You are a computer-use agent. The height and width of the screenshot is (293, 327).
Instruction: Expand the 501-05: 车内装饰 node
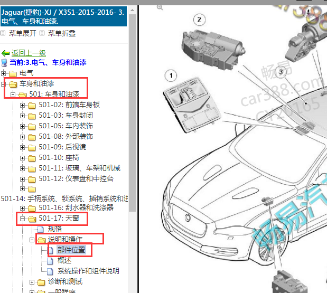22,126
